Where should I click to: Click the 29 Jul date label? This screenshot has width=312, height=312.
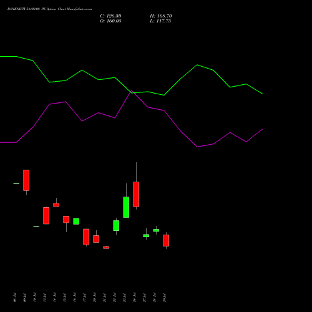(x=165, y=298)
